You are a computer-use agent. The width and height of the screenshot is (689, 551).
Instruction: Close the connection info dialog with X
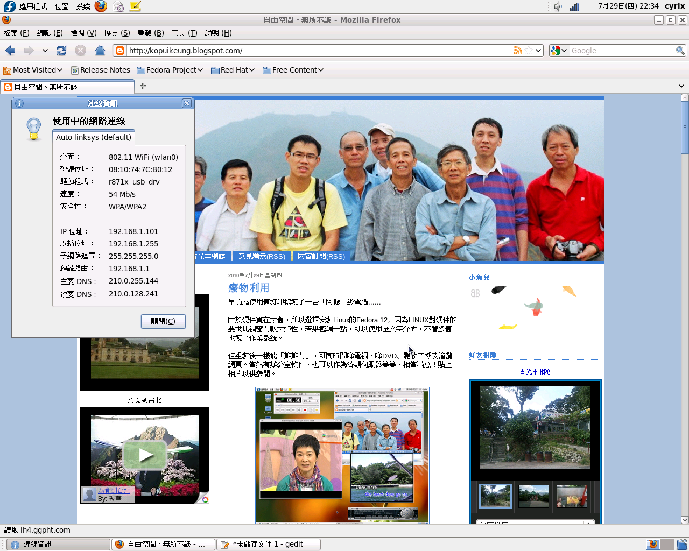tap(187, 103)
